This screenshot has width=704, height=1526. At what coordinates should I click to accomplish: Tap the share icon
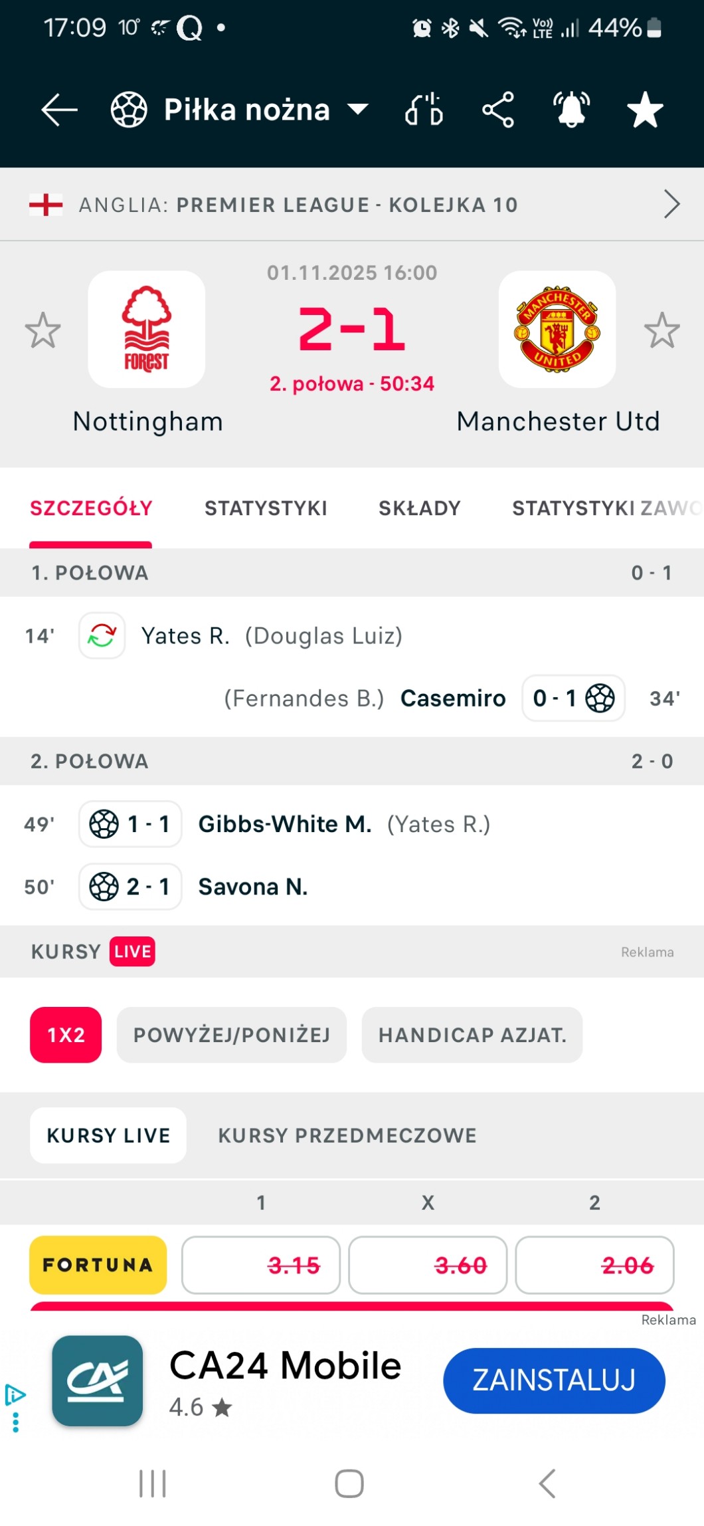coord(498,110)
